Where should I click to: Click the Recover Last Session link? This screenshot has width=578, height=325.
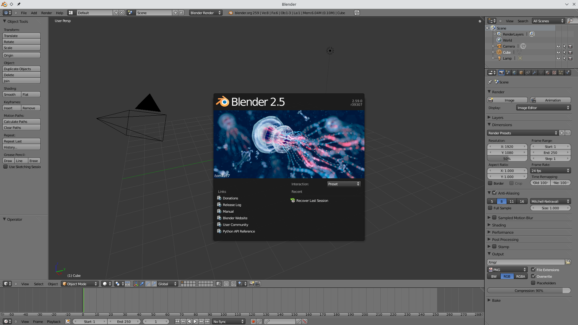point(312,201)
